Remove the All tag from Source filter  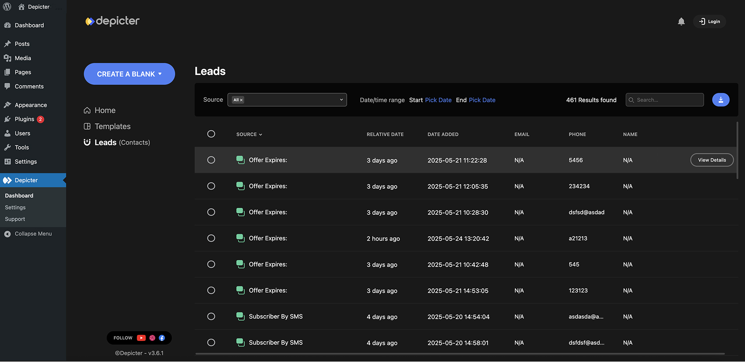[241, 100]
